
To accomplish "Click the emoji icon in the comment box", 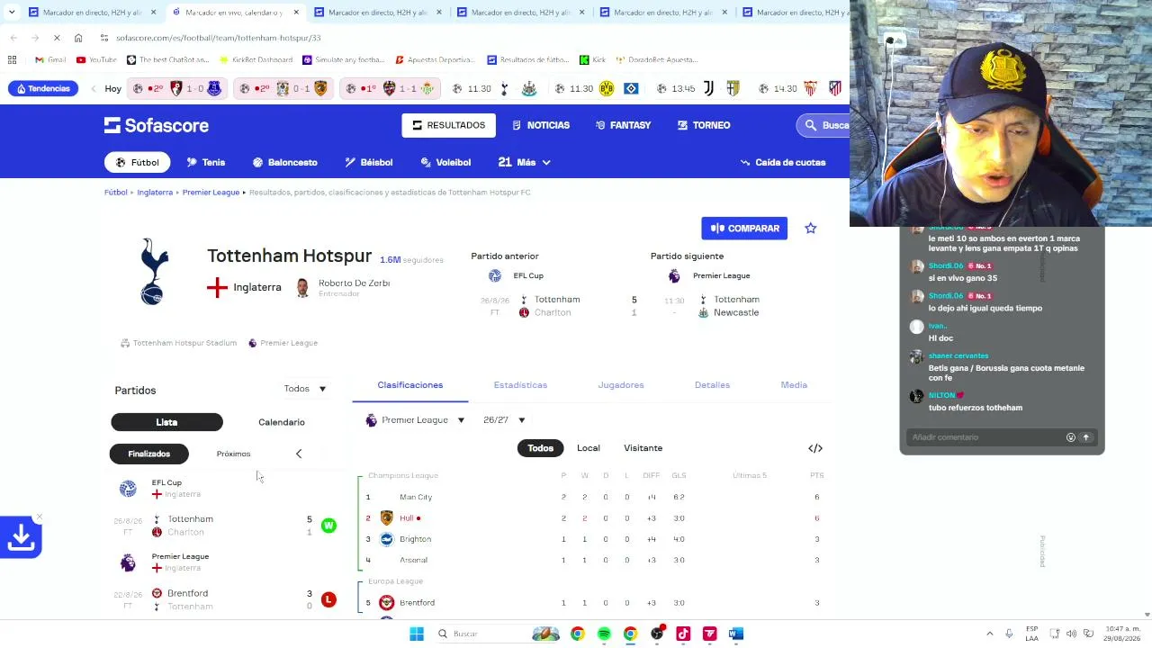I will coord(1070,437).
